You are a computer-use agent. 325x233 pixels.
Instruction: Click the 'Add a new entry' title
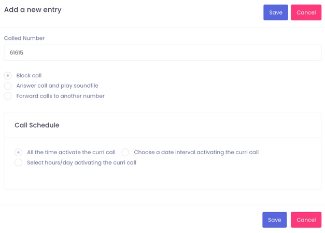(x=33, y=10)
